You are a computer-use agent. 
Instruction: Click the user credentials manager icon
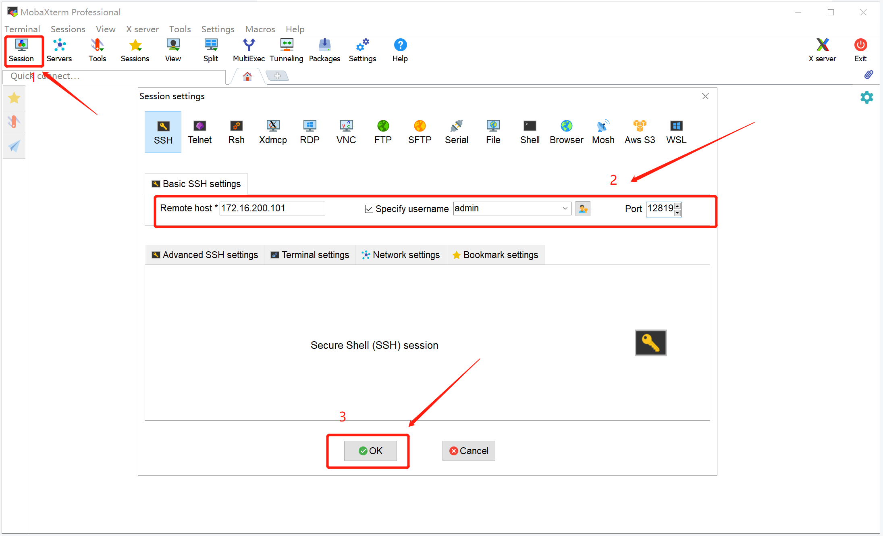(x=583, y=209)
